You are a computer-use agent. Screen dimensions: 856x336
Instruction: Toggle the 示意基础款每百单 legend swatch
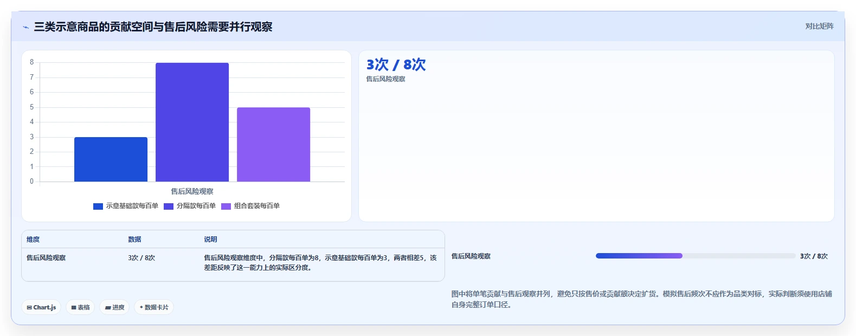[x=98, y=206]
